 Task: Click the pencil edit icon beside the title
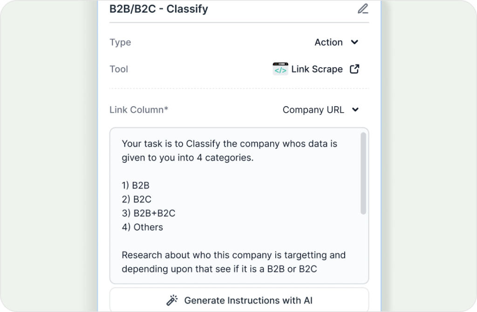(362, 9)
